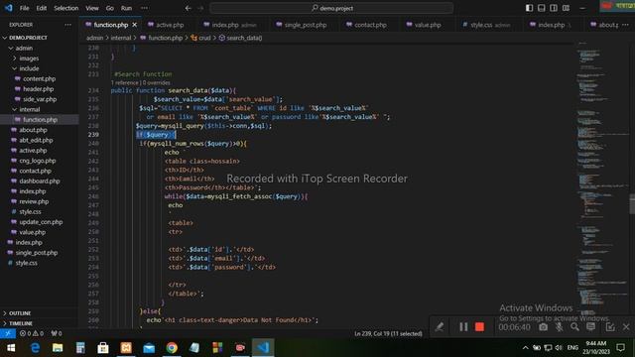Open customize layout icon
This screenshot has width=635, height=357.
pos(567,8)
